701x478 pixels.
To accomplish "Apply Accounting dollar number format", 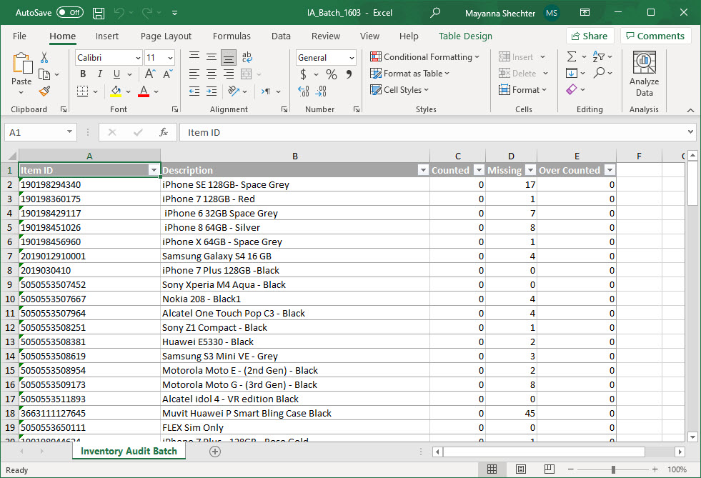I will (303, 74).
